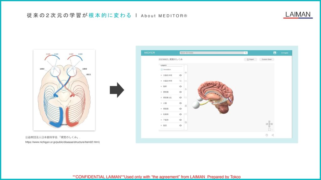Screen dimensions: 321x180
Task: Click the Search 3D models input field
Action: point(212,53)
